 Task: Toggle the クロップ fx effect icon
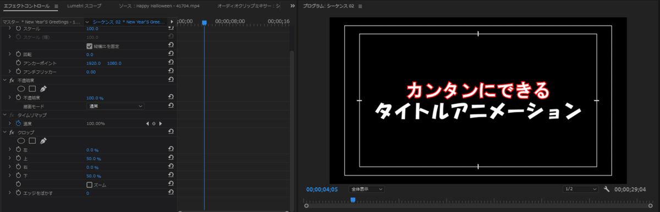12,132
